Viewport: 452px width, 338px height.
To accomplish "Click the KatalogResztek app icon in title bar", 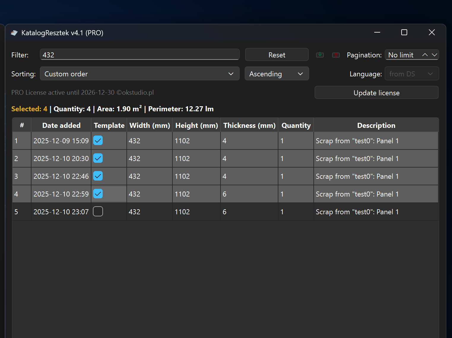I will tap(14, 33).
